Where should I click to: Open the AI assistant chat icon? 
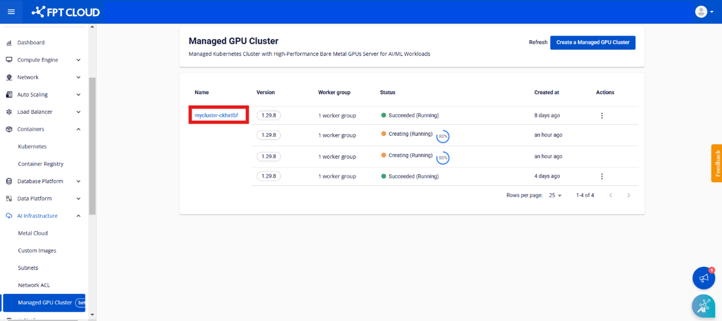click(x=703, y=306)
